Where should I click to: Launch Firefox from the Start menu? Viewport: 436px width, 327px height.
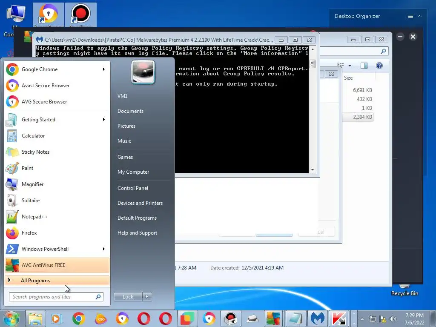(57, 233)
